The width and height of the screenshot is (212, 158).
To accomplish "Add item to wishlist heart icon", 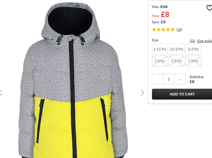I will click(x=209, y=7).
